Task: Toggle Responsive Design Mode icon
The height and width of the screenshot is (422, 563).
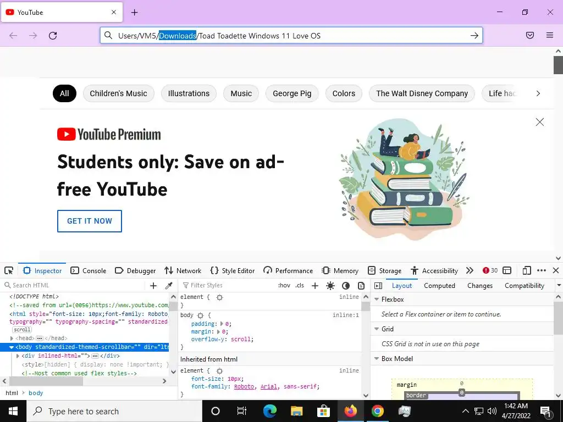Action: (x=526, y=270)
